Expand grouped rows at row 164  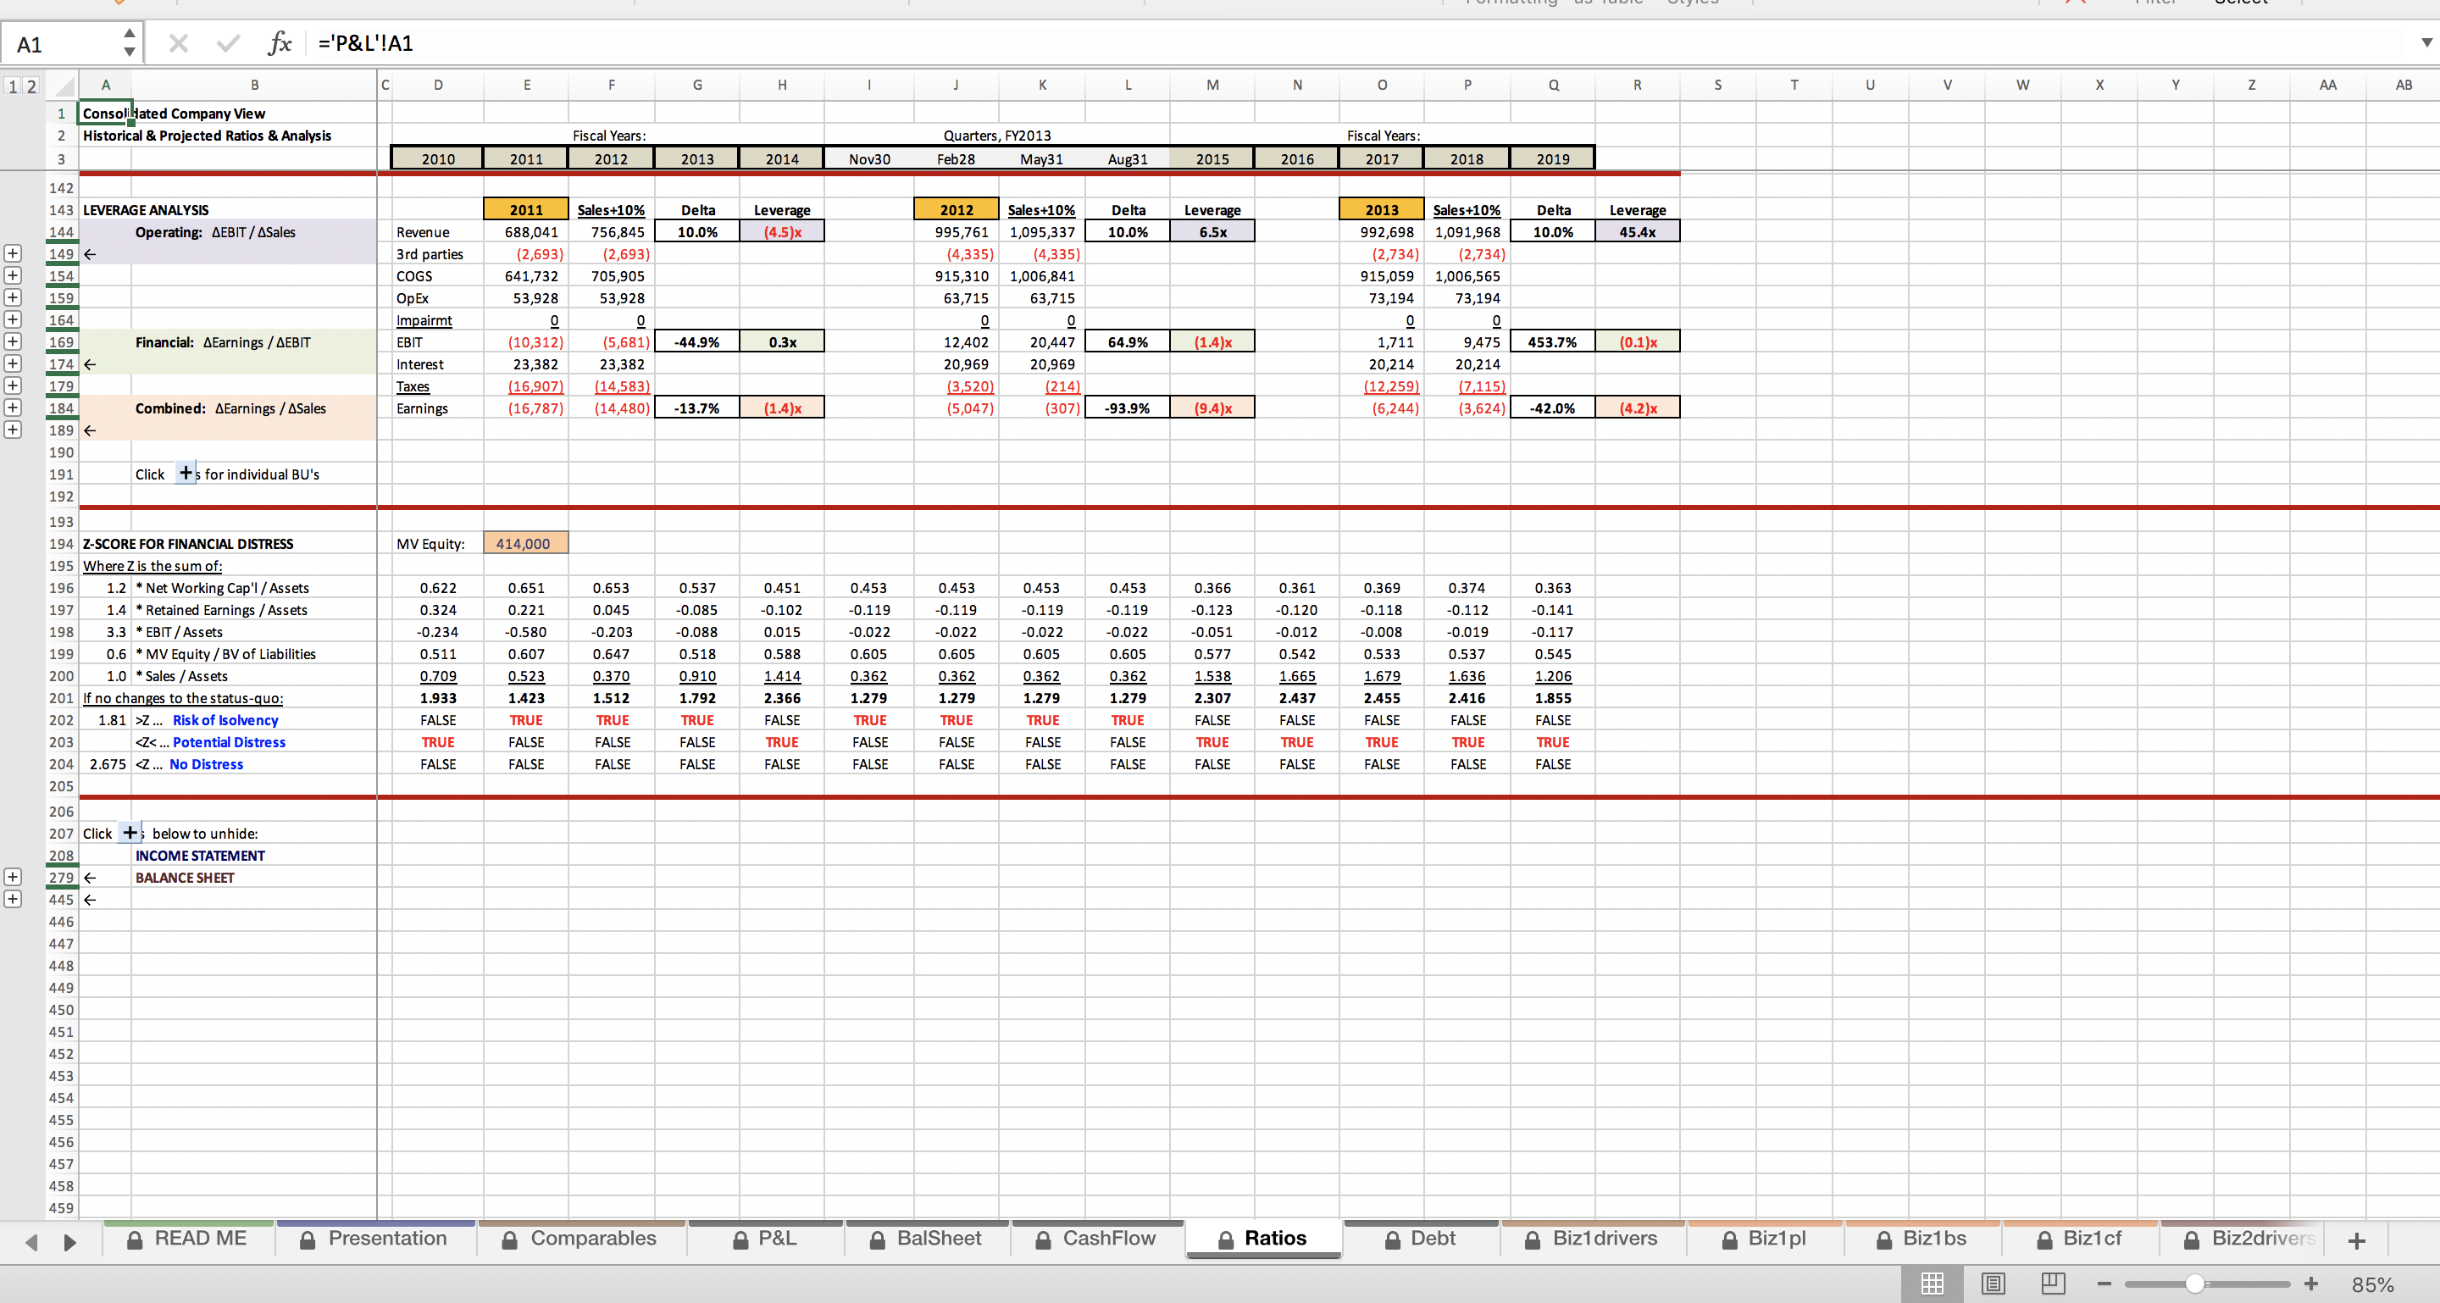[13, 319]
